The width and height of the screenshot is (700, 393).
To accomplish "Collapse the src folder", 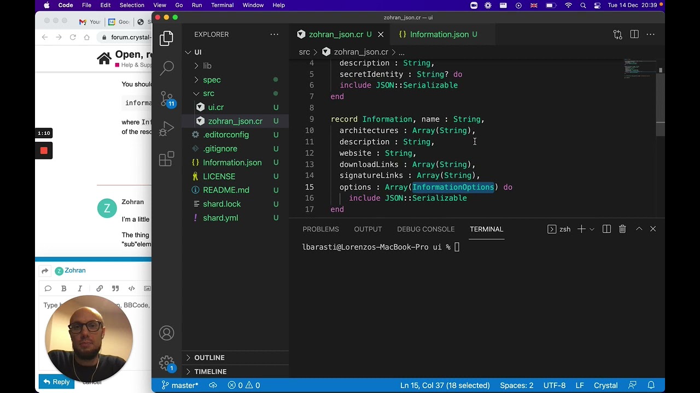I will coord(208,93).
